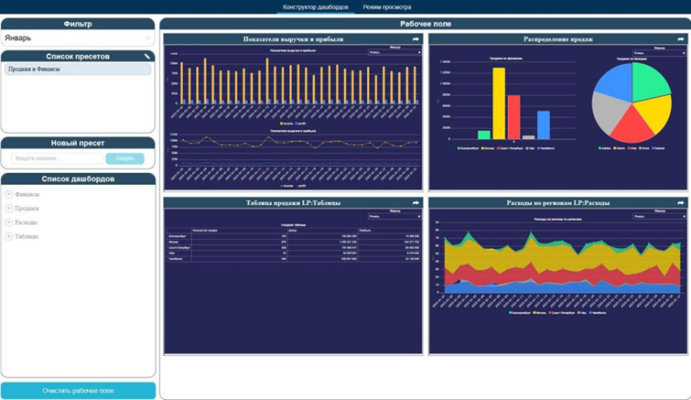Image resolution: width=691 pixels, height=400 pixels.
Task: Select Конструктор дашбордов tab
Action: 315,7
